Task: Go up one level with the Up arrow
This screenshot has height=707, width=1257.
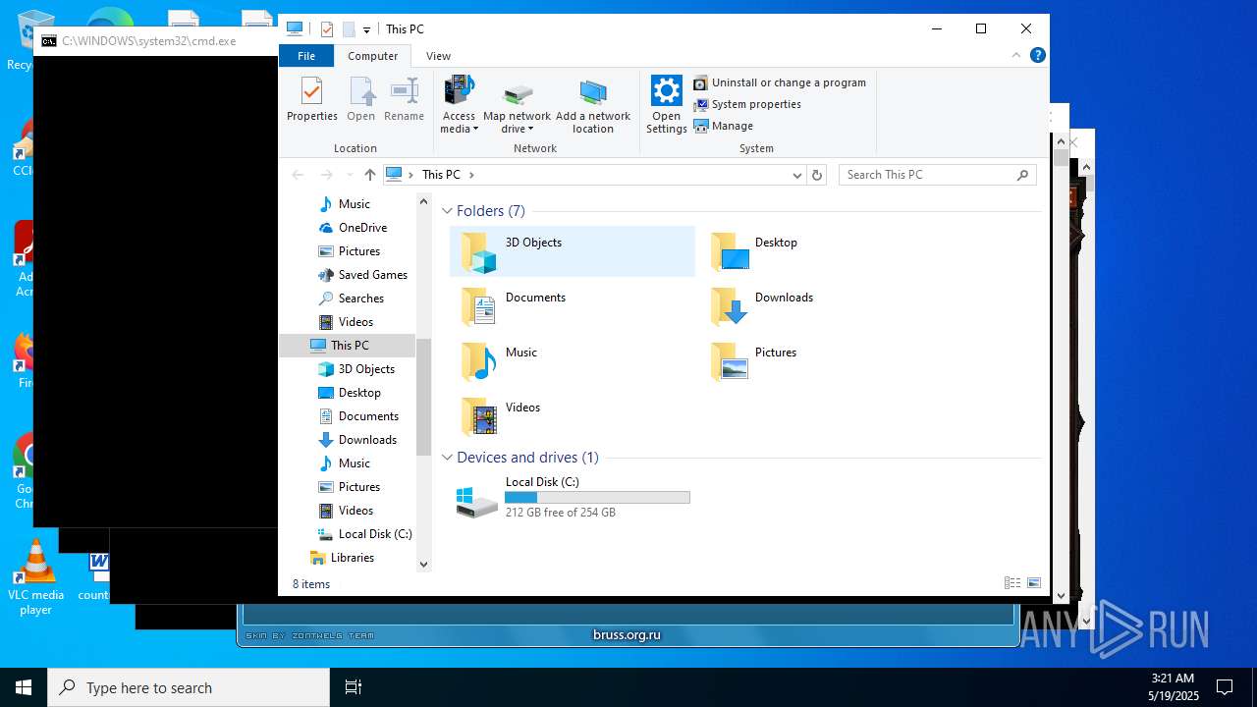Action: 369,175
